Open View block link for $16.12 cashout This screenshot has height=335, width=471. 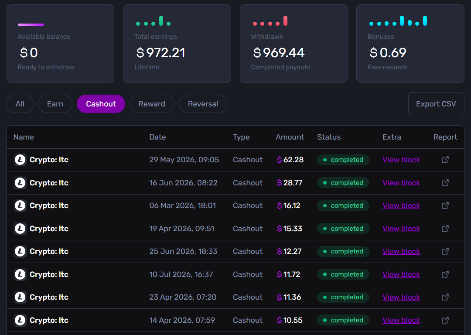[401, 205]
